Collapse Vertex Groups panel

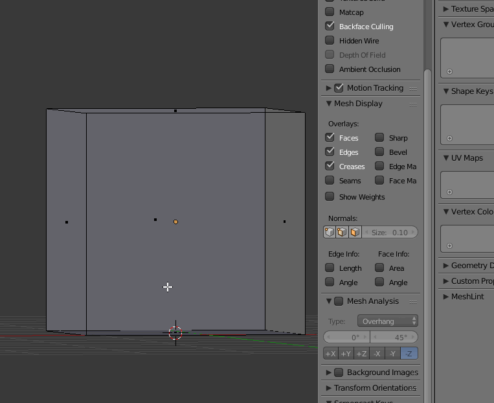pyautogui.click(x=446, y=24)
